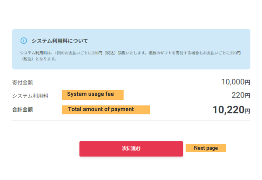The height and width of the screenshot is (180, 262).
Task: Click the 複数のギフト phrase in the notice
Action: pos(143,53)
